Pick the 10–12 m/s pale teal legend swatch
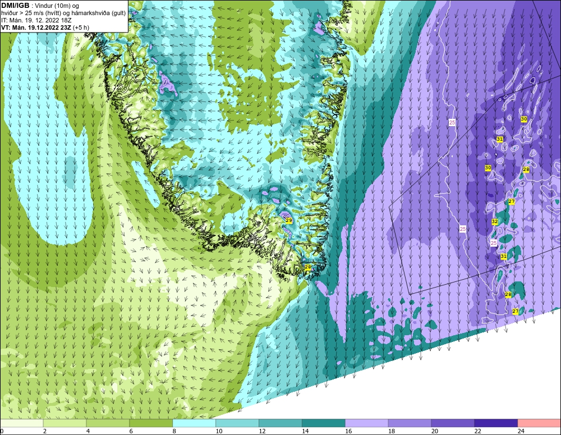Image resolution: width=561 pixels, height=435 pixels. tap(237, 423)
